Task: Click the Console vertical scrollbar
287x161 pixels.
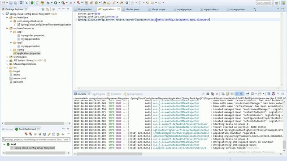Action: pos(284,144)
